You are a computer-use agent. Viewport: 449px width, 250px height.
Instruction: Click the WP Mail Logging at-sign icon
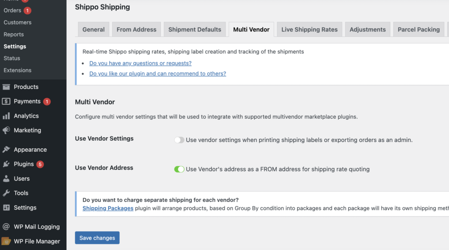[6, 227]
